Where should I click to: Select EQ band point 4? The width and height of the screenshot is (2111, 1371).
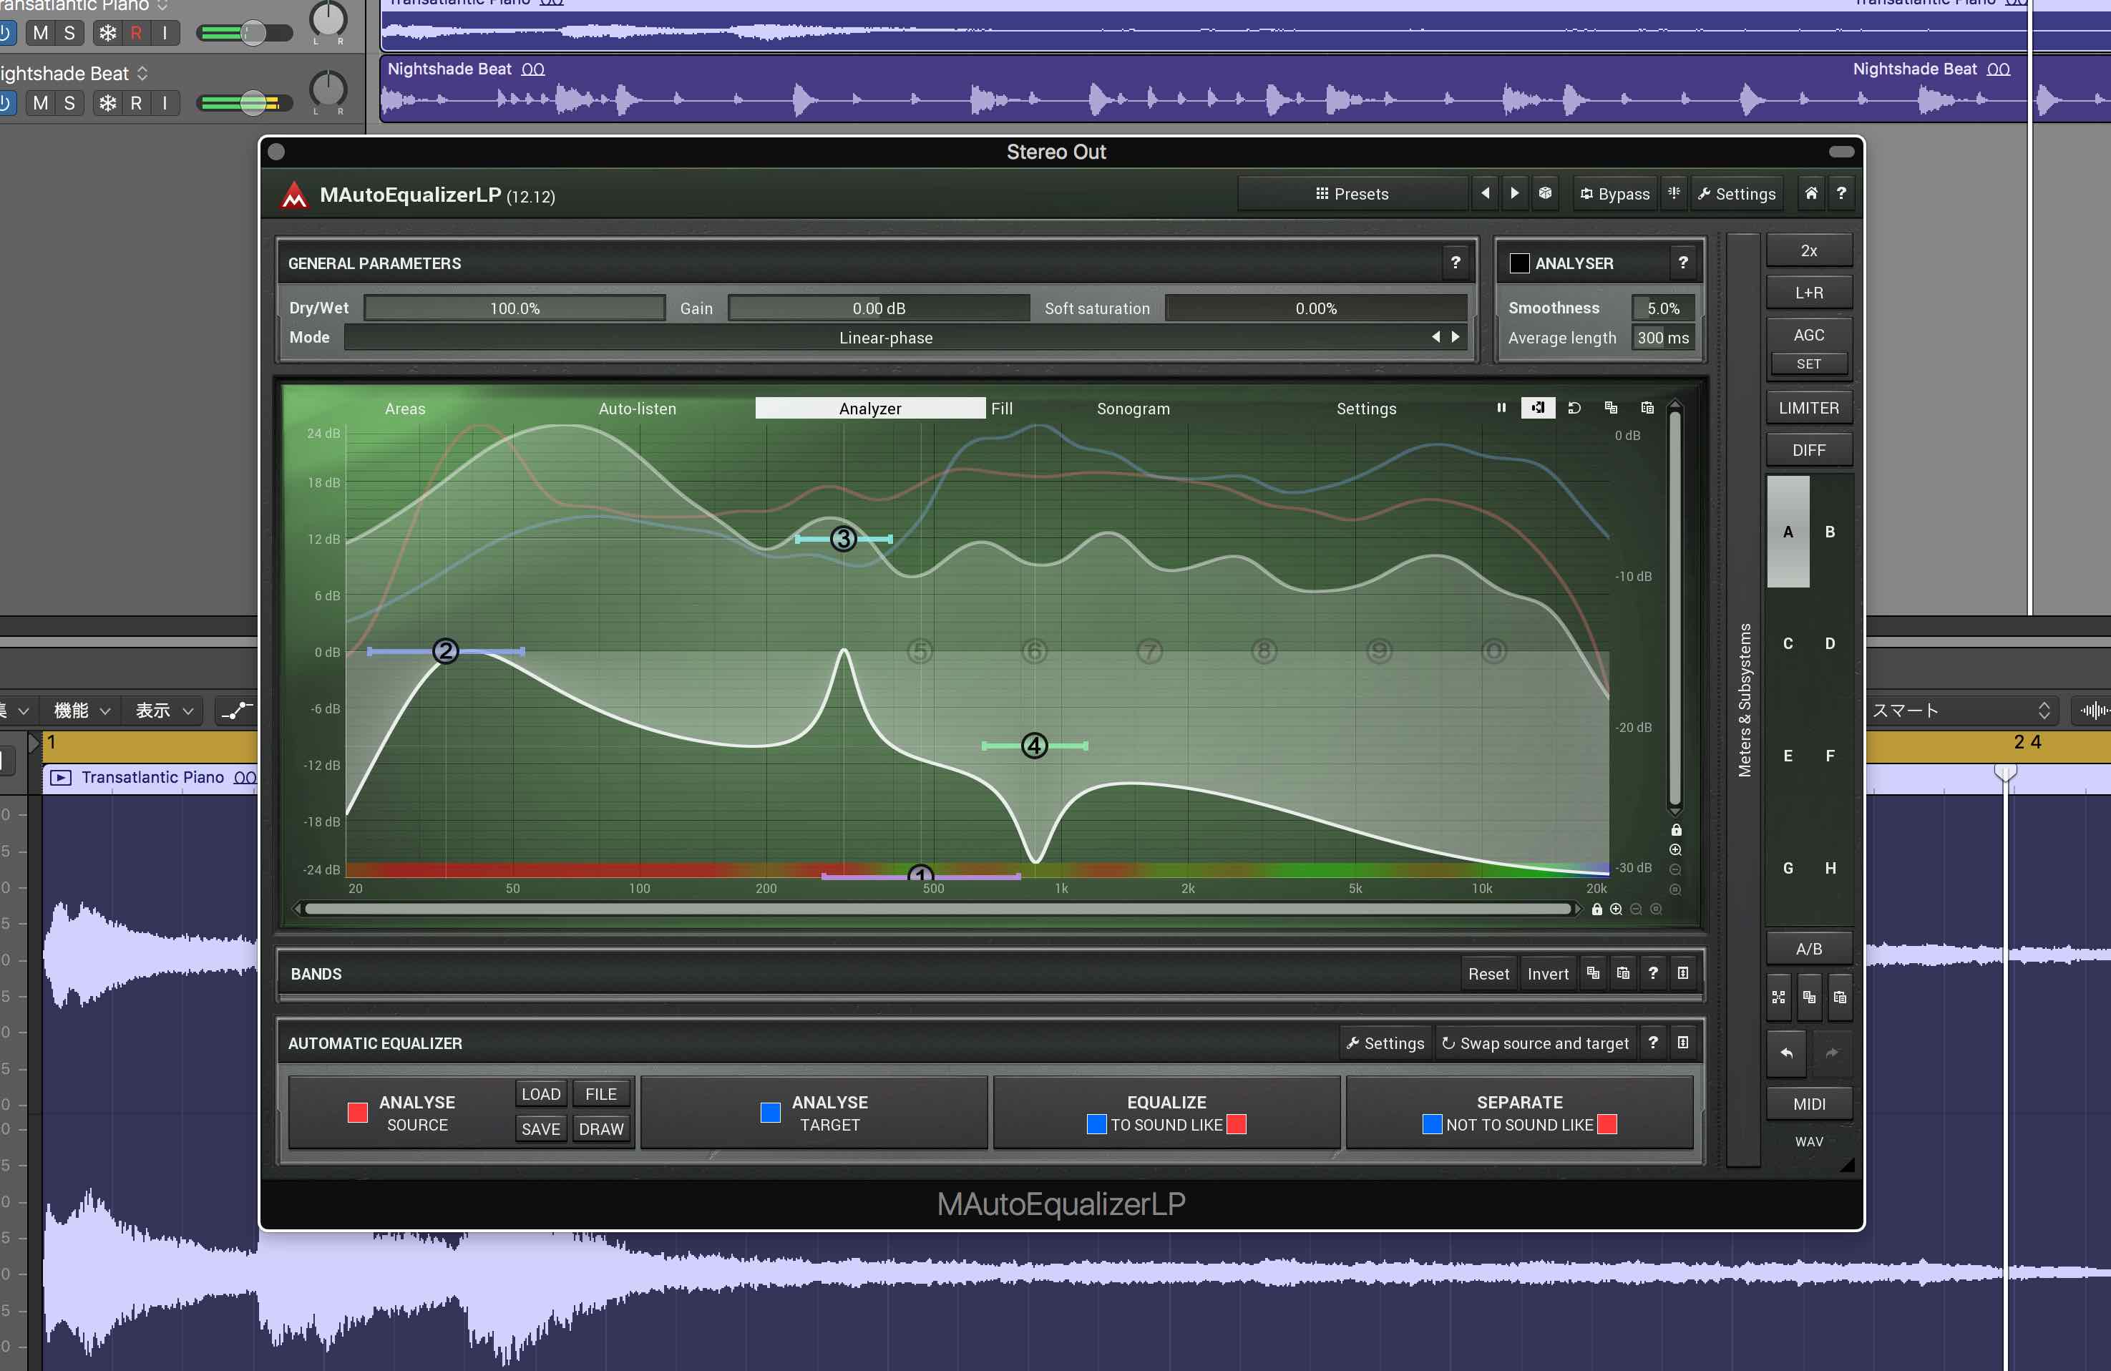(1034, 746)
